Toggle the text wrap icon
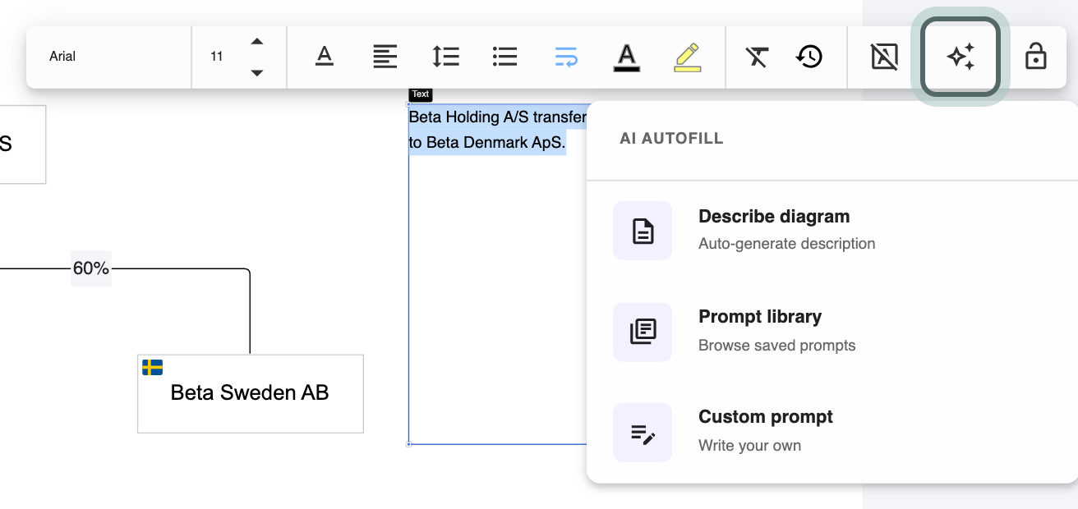 point(566,57)
